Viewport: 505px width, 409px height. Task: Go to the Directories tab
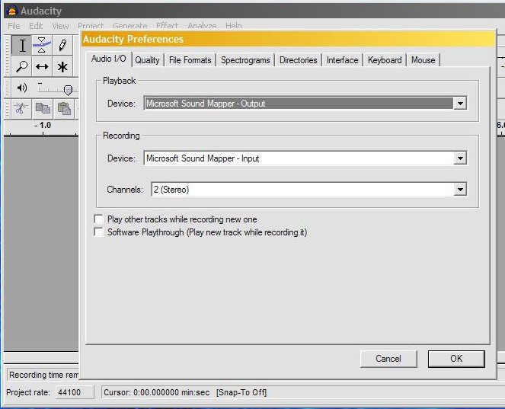click(x=299, y=60)
